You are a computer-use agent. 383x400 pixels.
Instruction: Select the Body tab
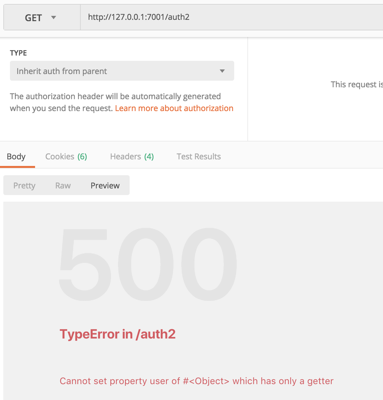pyautogui.click(x=17, y=156)
